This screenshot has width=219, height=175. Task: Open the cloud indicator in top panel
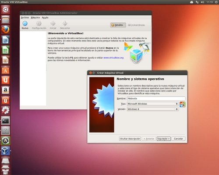pos(191,2)
